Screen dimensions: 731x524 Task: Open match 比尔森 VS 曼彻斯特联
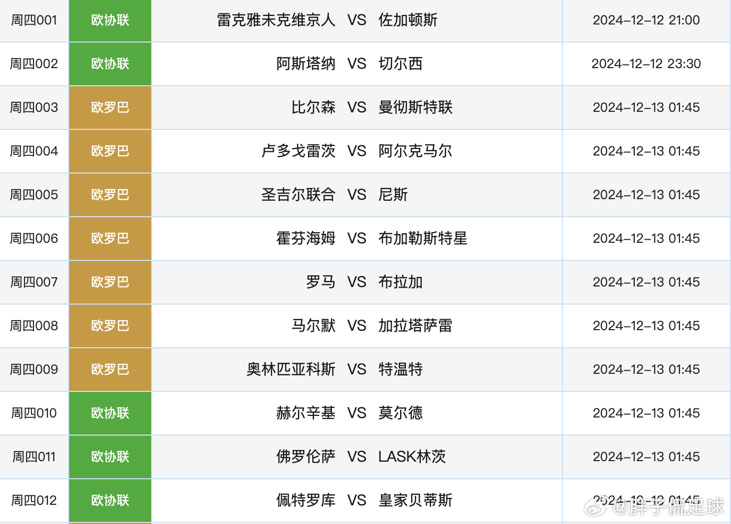357,108
